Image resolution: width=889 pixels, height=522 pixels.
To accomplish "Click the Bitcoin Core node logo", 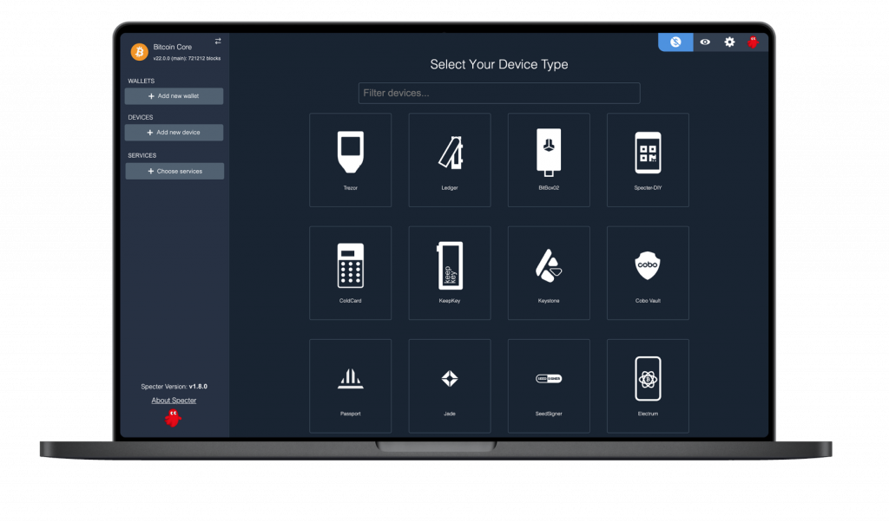I will (138, 51).
